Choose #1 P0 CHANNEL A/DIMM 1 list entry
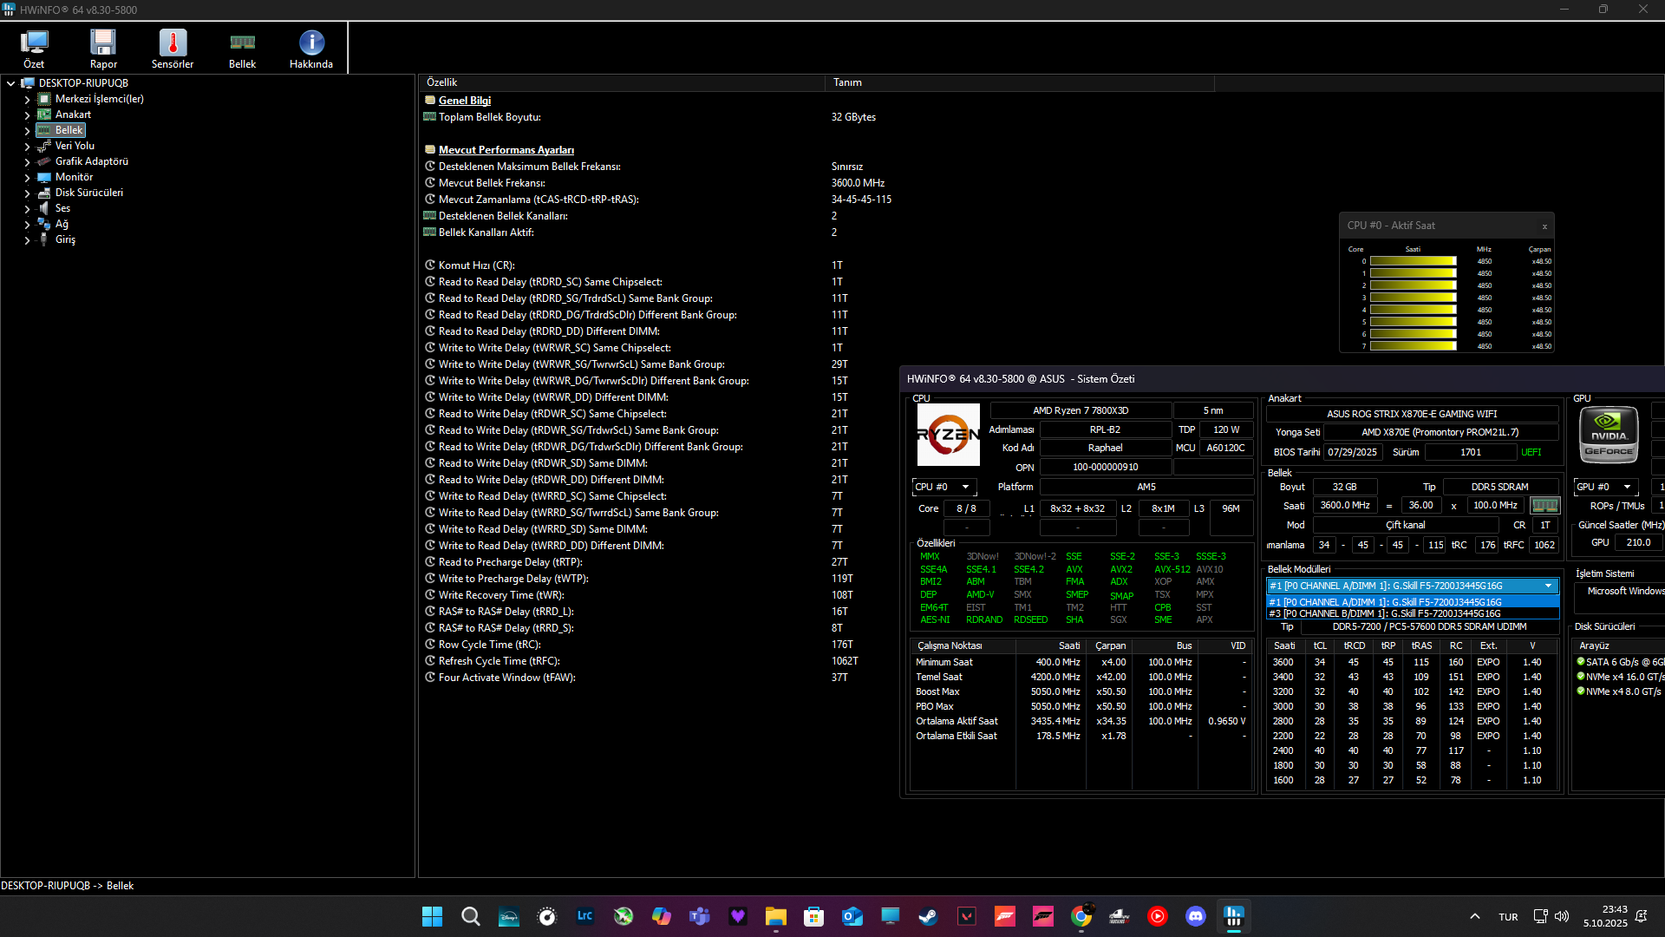The width and height of the screenshot is (1665, 937). [1413, 602]
